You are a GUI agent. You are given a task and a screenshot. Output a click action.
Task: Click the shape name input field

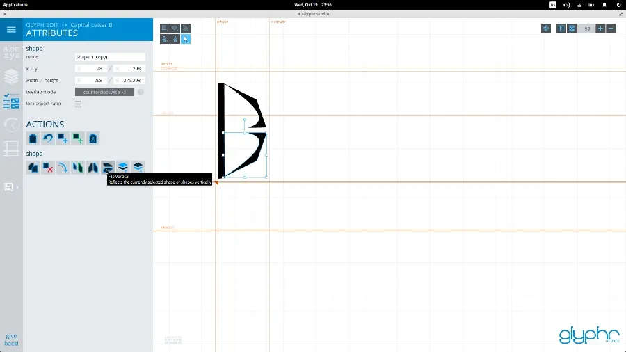click(110, 57)
